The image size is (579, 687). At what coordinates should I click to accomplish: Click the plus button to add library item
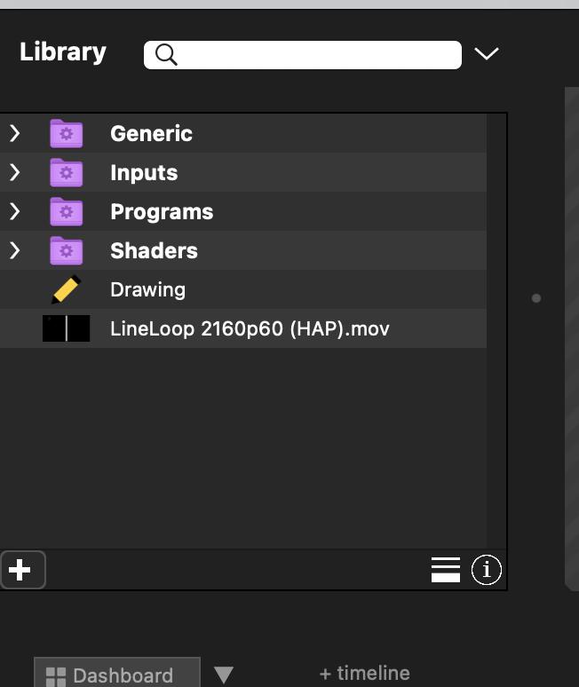[21, 569]
